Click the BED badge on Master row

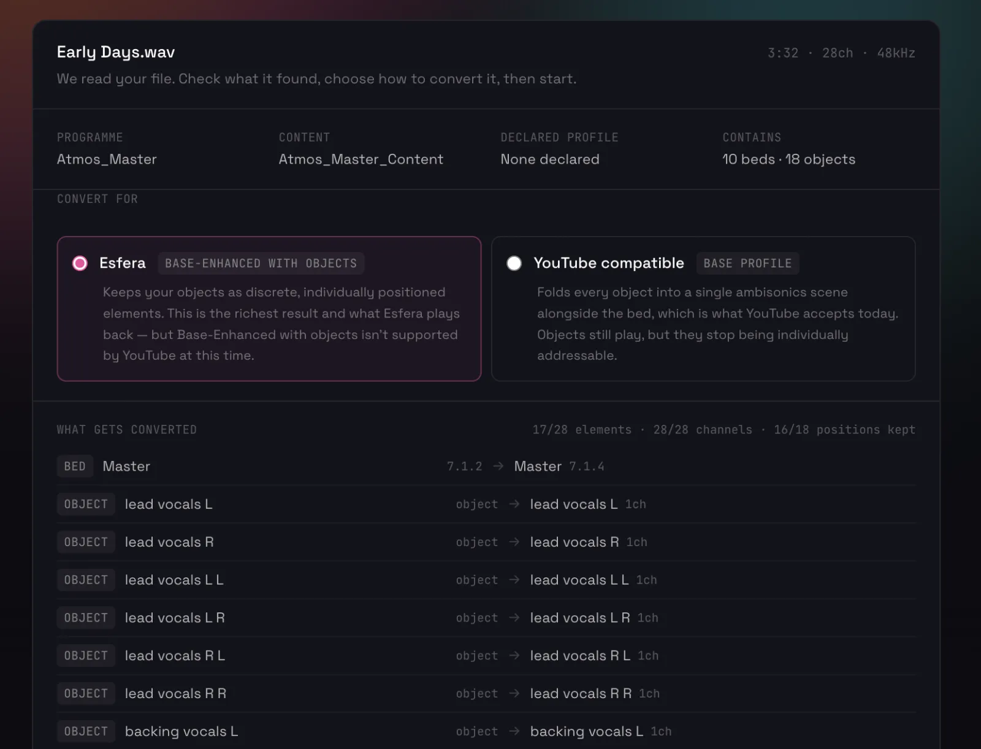pos(75,466)
